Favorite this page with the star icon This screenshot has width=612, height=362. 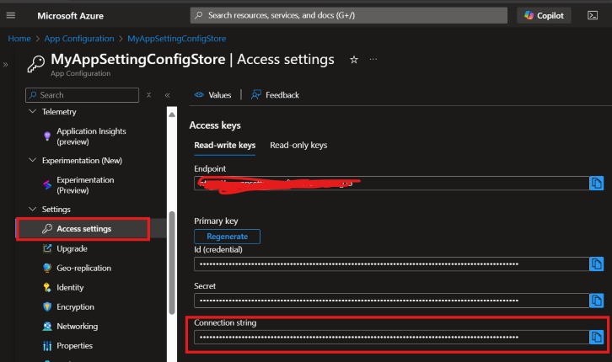pos(354,60)
